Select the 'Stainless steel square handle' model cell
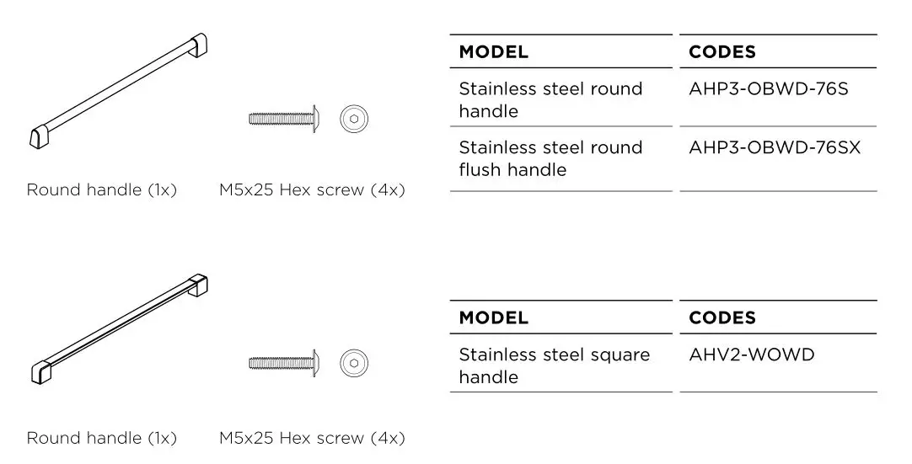The height and width of the screenshot is (464, 912). click(x=554, y=365)
